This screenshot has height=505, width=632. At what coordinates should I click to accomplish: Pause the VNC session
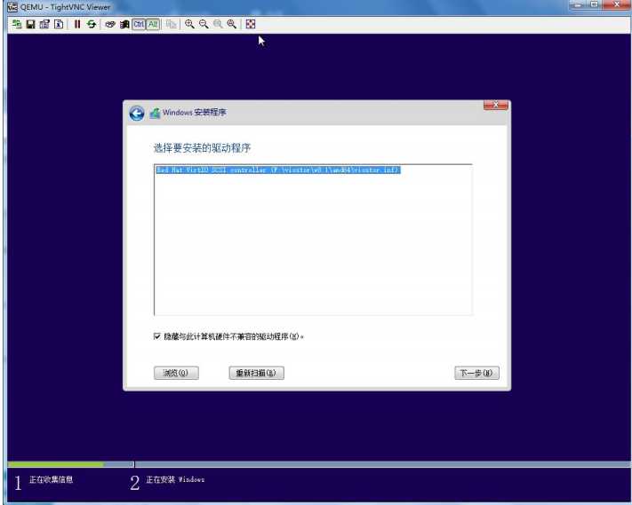pyautogui.click(x=77, y=24)
